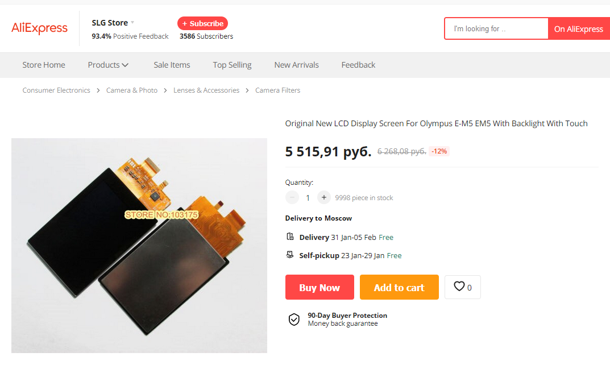The height and width of the screenshot is (369, 610).
Task: Open Camera & Photo breadcrumb link
Action: (132, 90)
